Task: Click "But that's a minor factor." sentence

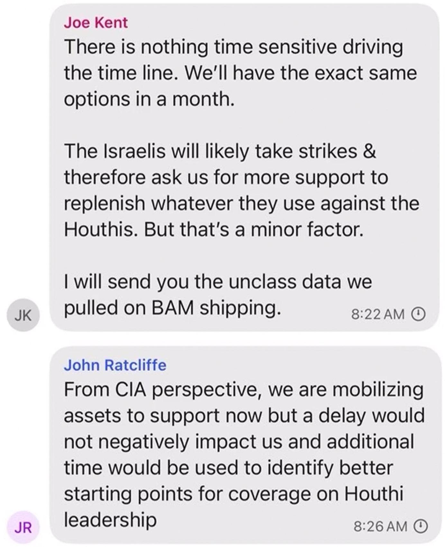Action: point(254,229)
